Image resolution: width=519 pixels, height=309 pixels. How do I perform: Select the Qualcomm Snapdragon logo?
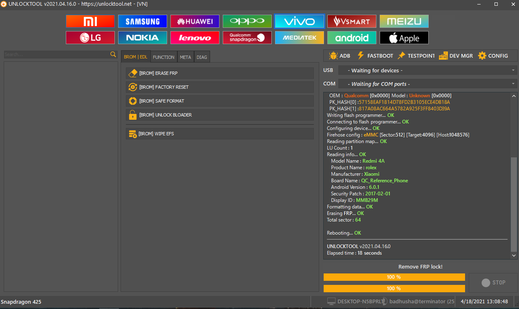[247, 38]
